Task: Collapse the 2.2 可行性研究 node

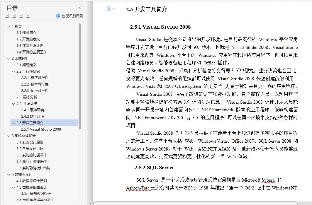Action: pyautogui.click(x=13, y=71)
